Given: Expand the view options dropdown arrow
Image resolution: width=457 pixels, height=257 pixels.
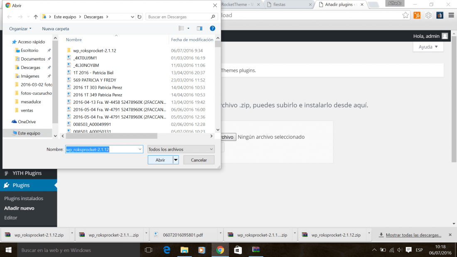Looking at the screenshot, I should point(188,28).
